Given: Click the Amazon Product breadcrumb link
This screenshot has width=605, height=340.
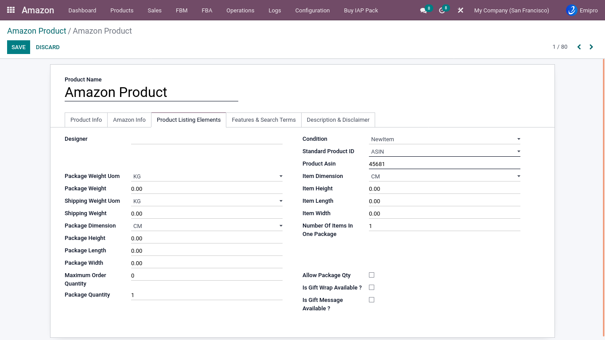Looking at the screenshot, I should click(x=36, y=31).
